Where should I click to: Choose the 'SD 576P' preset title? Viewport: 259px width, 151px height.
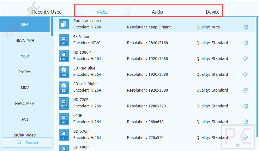[81, 131]
